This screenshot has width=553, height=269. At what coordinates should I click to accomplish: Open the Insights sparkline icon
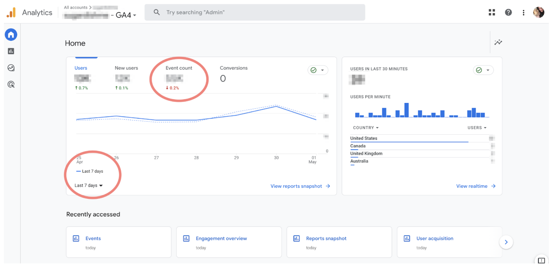pos(498,42)
